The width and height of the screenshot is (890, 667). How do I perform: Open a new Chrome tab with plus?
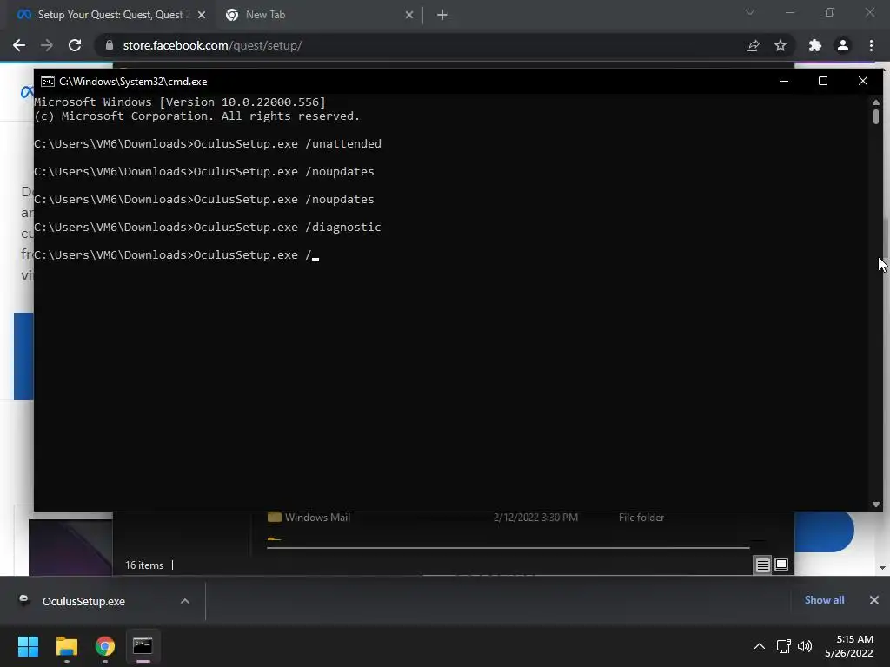pos(442,15)
